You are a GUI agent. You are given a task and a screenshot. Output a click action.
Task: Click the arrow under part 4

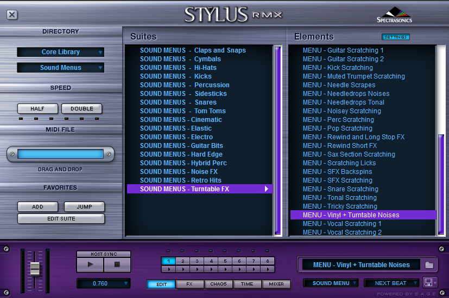coord(211,269)
